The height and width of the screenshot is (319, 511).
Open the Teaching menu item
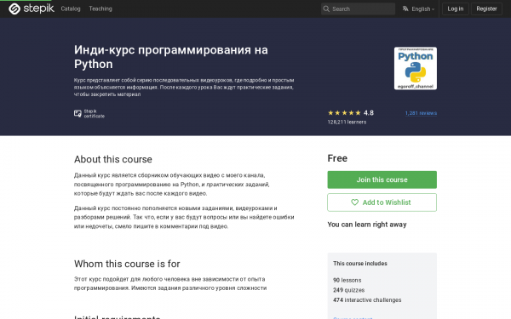(100, 9)
